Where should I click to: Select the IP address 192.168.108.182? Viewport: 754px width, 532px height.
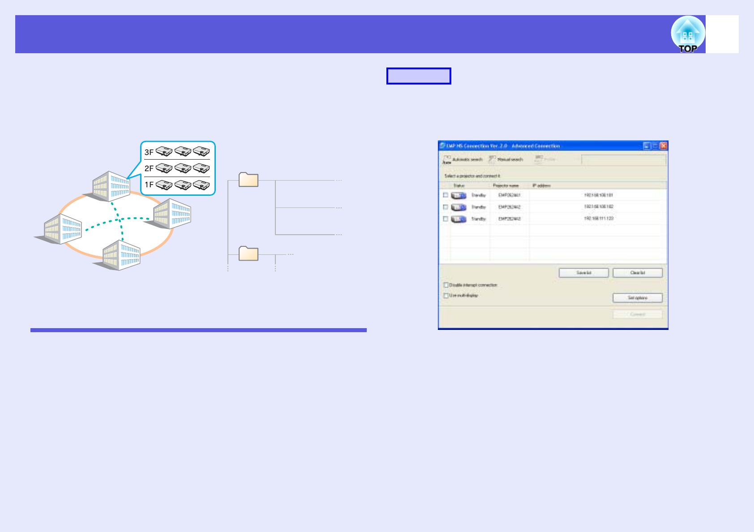click(599, 207)
